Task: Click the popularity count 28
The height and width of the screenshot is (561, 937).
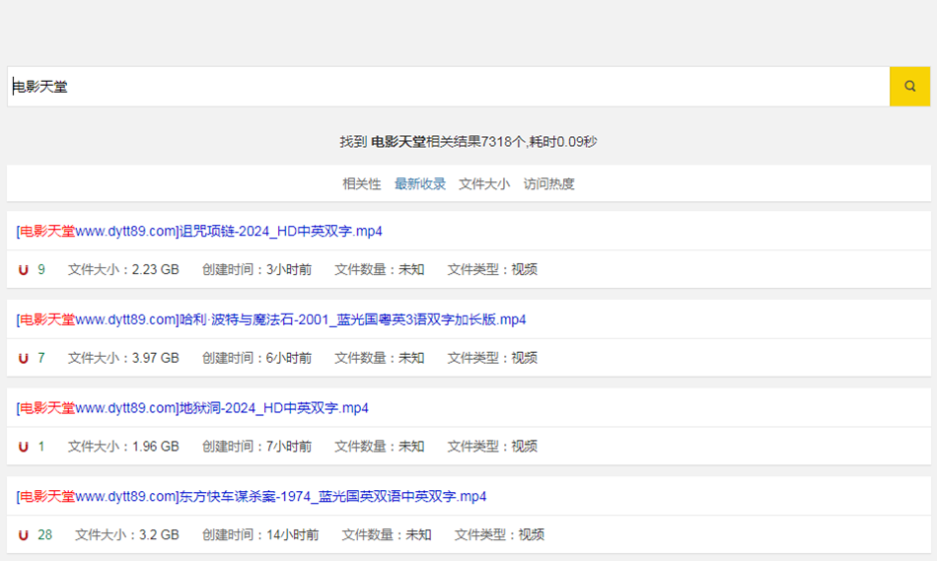Action: click(44, 534)
